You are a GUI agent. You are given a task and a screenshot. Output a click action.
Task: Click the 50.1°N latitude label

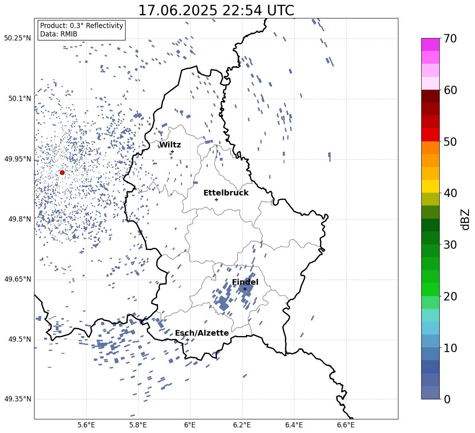tap(20, 99)
